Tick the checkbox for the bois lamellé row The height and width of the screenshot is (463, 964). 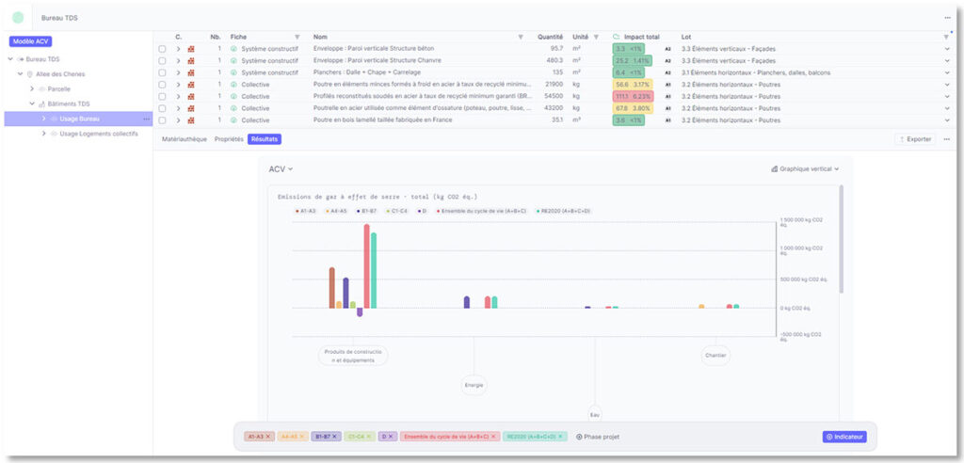tap(163, 120)
